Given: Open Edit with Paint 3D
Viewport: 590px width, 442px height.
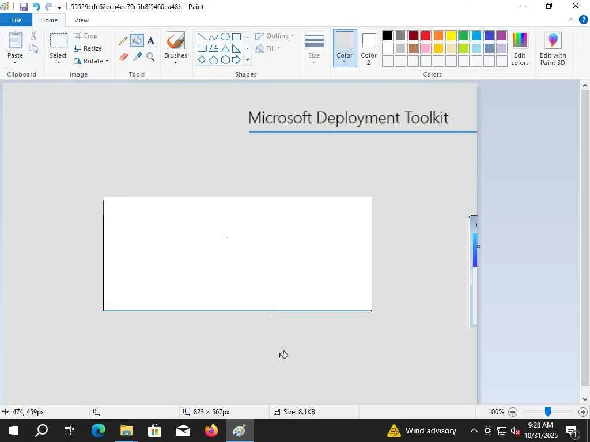Looking at the screenshot, I should [553, 49].
